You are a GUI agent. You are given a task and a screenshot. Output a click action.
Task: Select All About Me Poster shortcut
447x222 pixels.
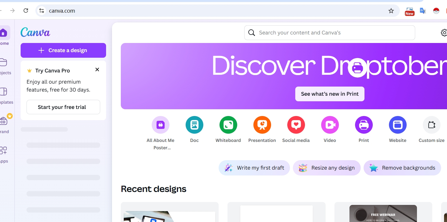(x=161, y=133)
